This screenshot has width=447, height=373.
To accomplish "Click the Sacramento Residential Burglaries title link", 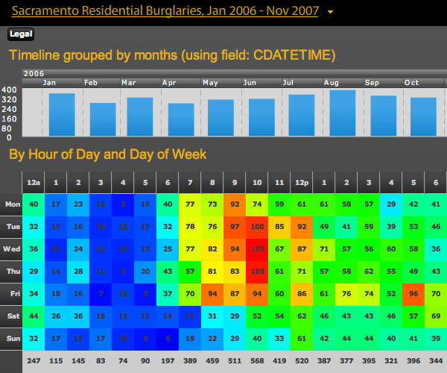I will coord(165,11).
